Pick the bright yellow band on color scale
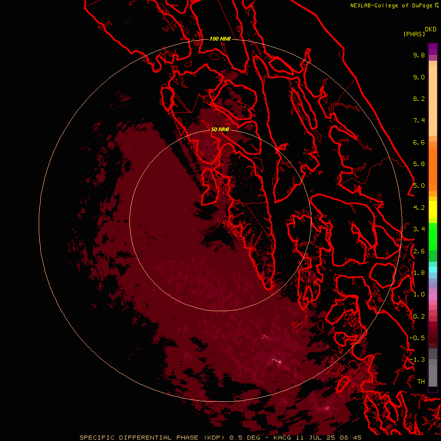The image size is (441, 441). coord(433,210)
